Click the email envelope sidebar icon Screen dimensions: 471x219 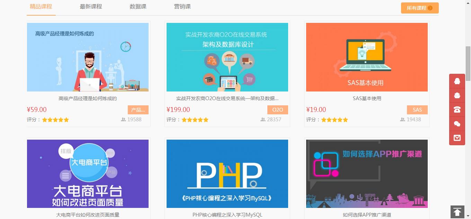point(457,138)
